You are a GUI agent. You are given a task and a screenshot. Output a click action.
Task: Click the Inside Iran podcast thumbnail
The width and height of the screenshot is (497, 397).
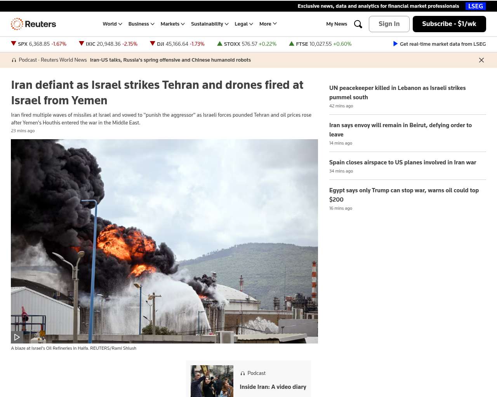(212, 381)
